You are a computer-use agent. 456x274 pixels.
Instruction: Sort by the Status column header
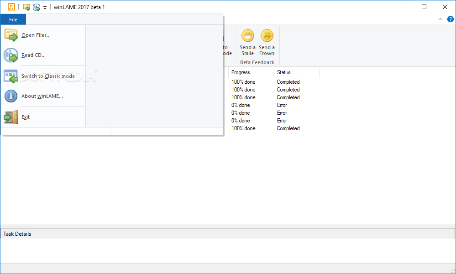pyautogui.click(x=297, y=72)
